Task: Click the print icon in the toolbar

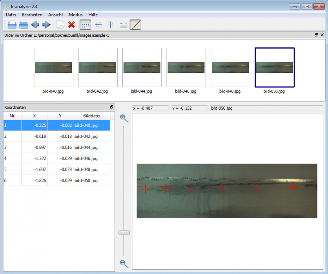Action: tap(12, 25)
